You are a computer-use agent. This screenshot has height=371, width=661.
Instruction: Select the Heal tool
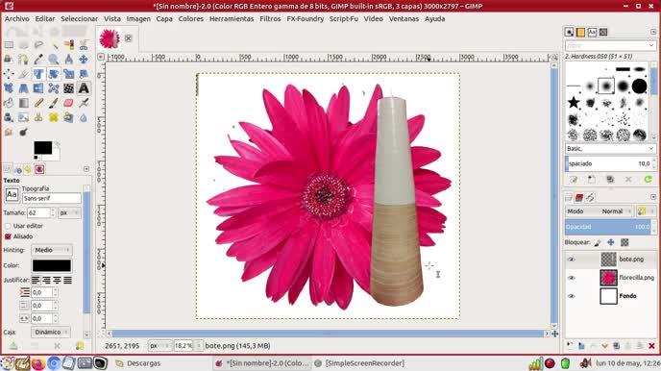click(54, 117)
